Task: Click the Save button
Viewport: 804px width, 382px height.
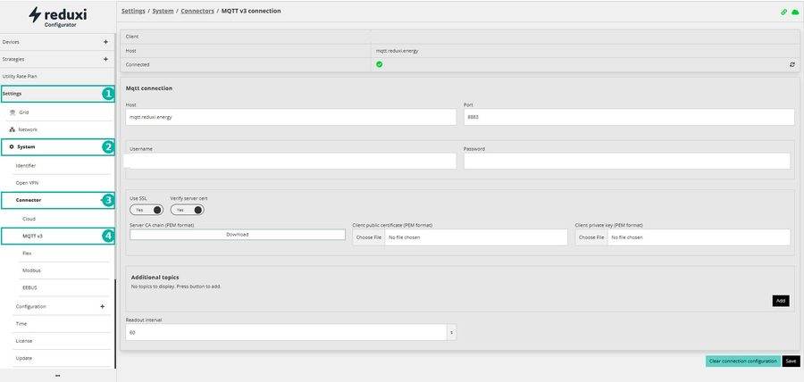Action: [x=791, y=361]
